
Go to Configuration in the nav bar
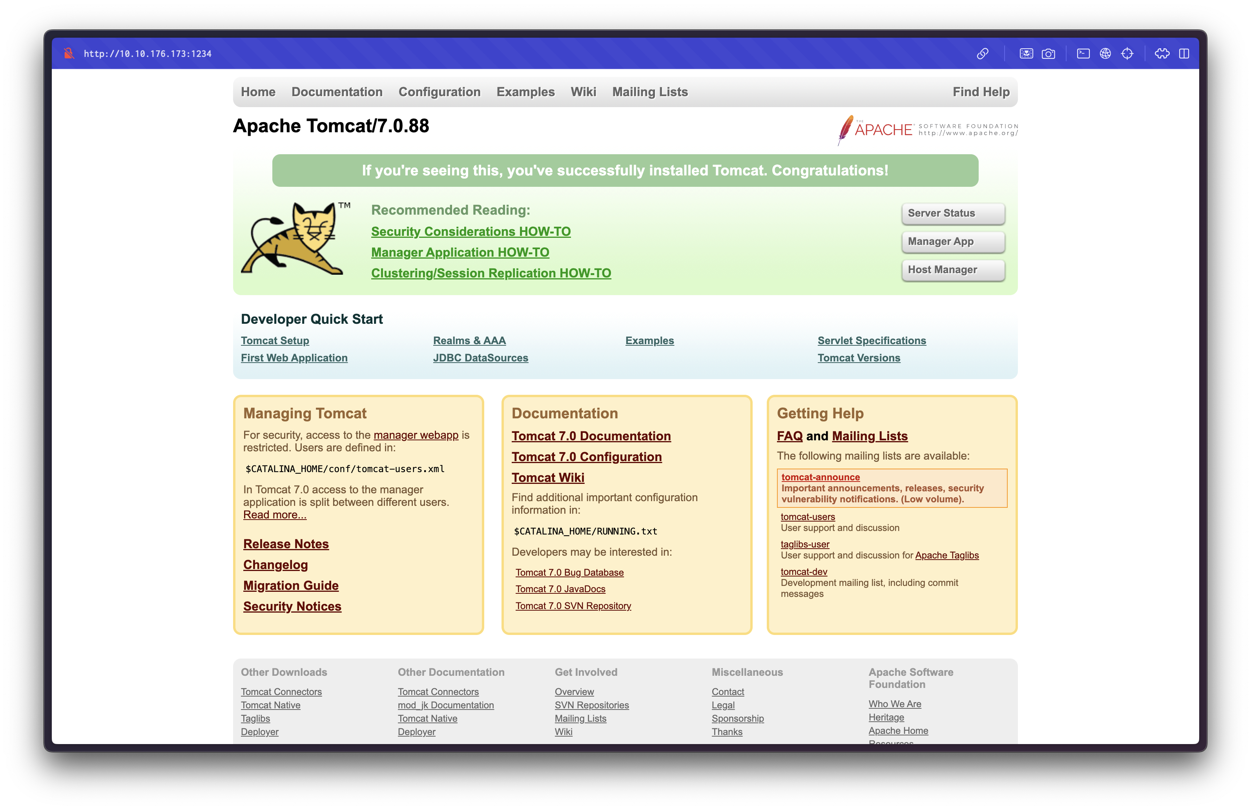click(439, 92)
